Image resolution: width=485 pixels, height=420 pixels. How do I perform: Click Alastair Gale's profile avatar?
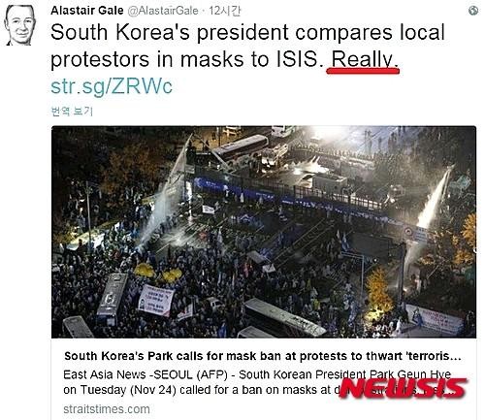click(x=19, y=24)
